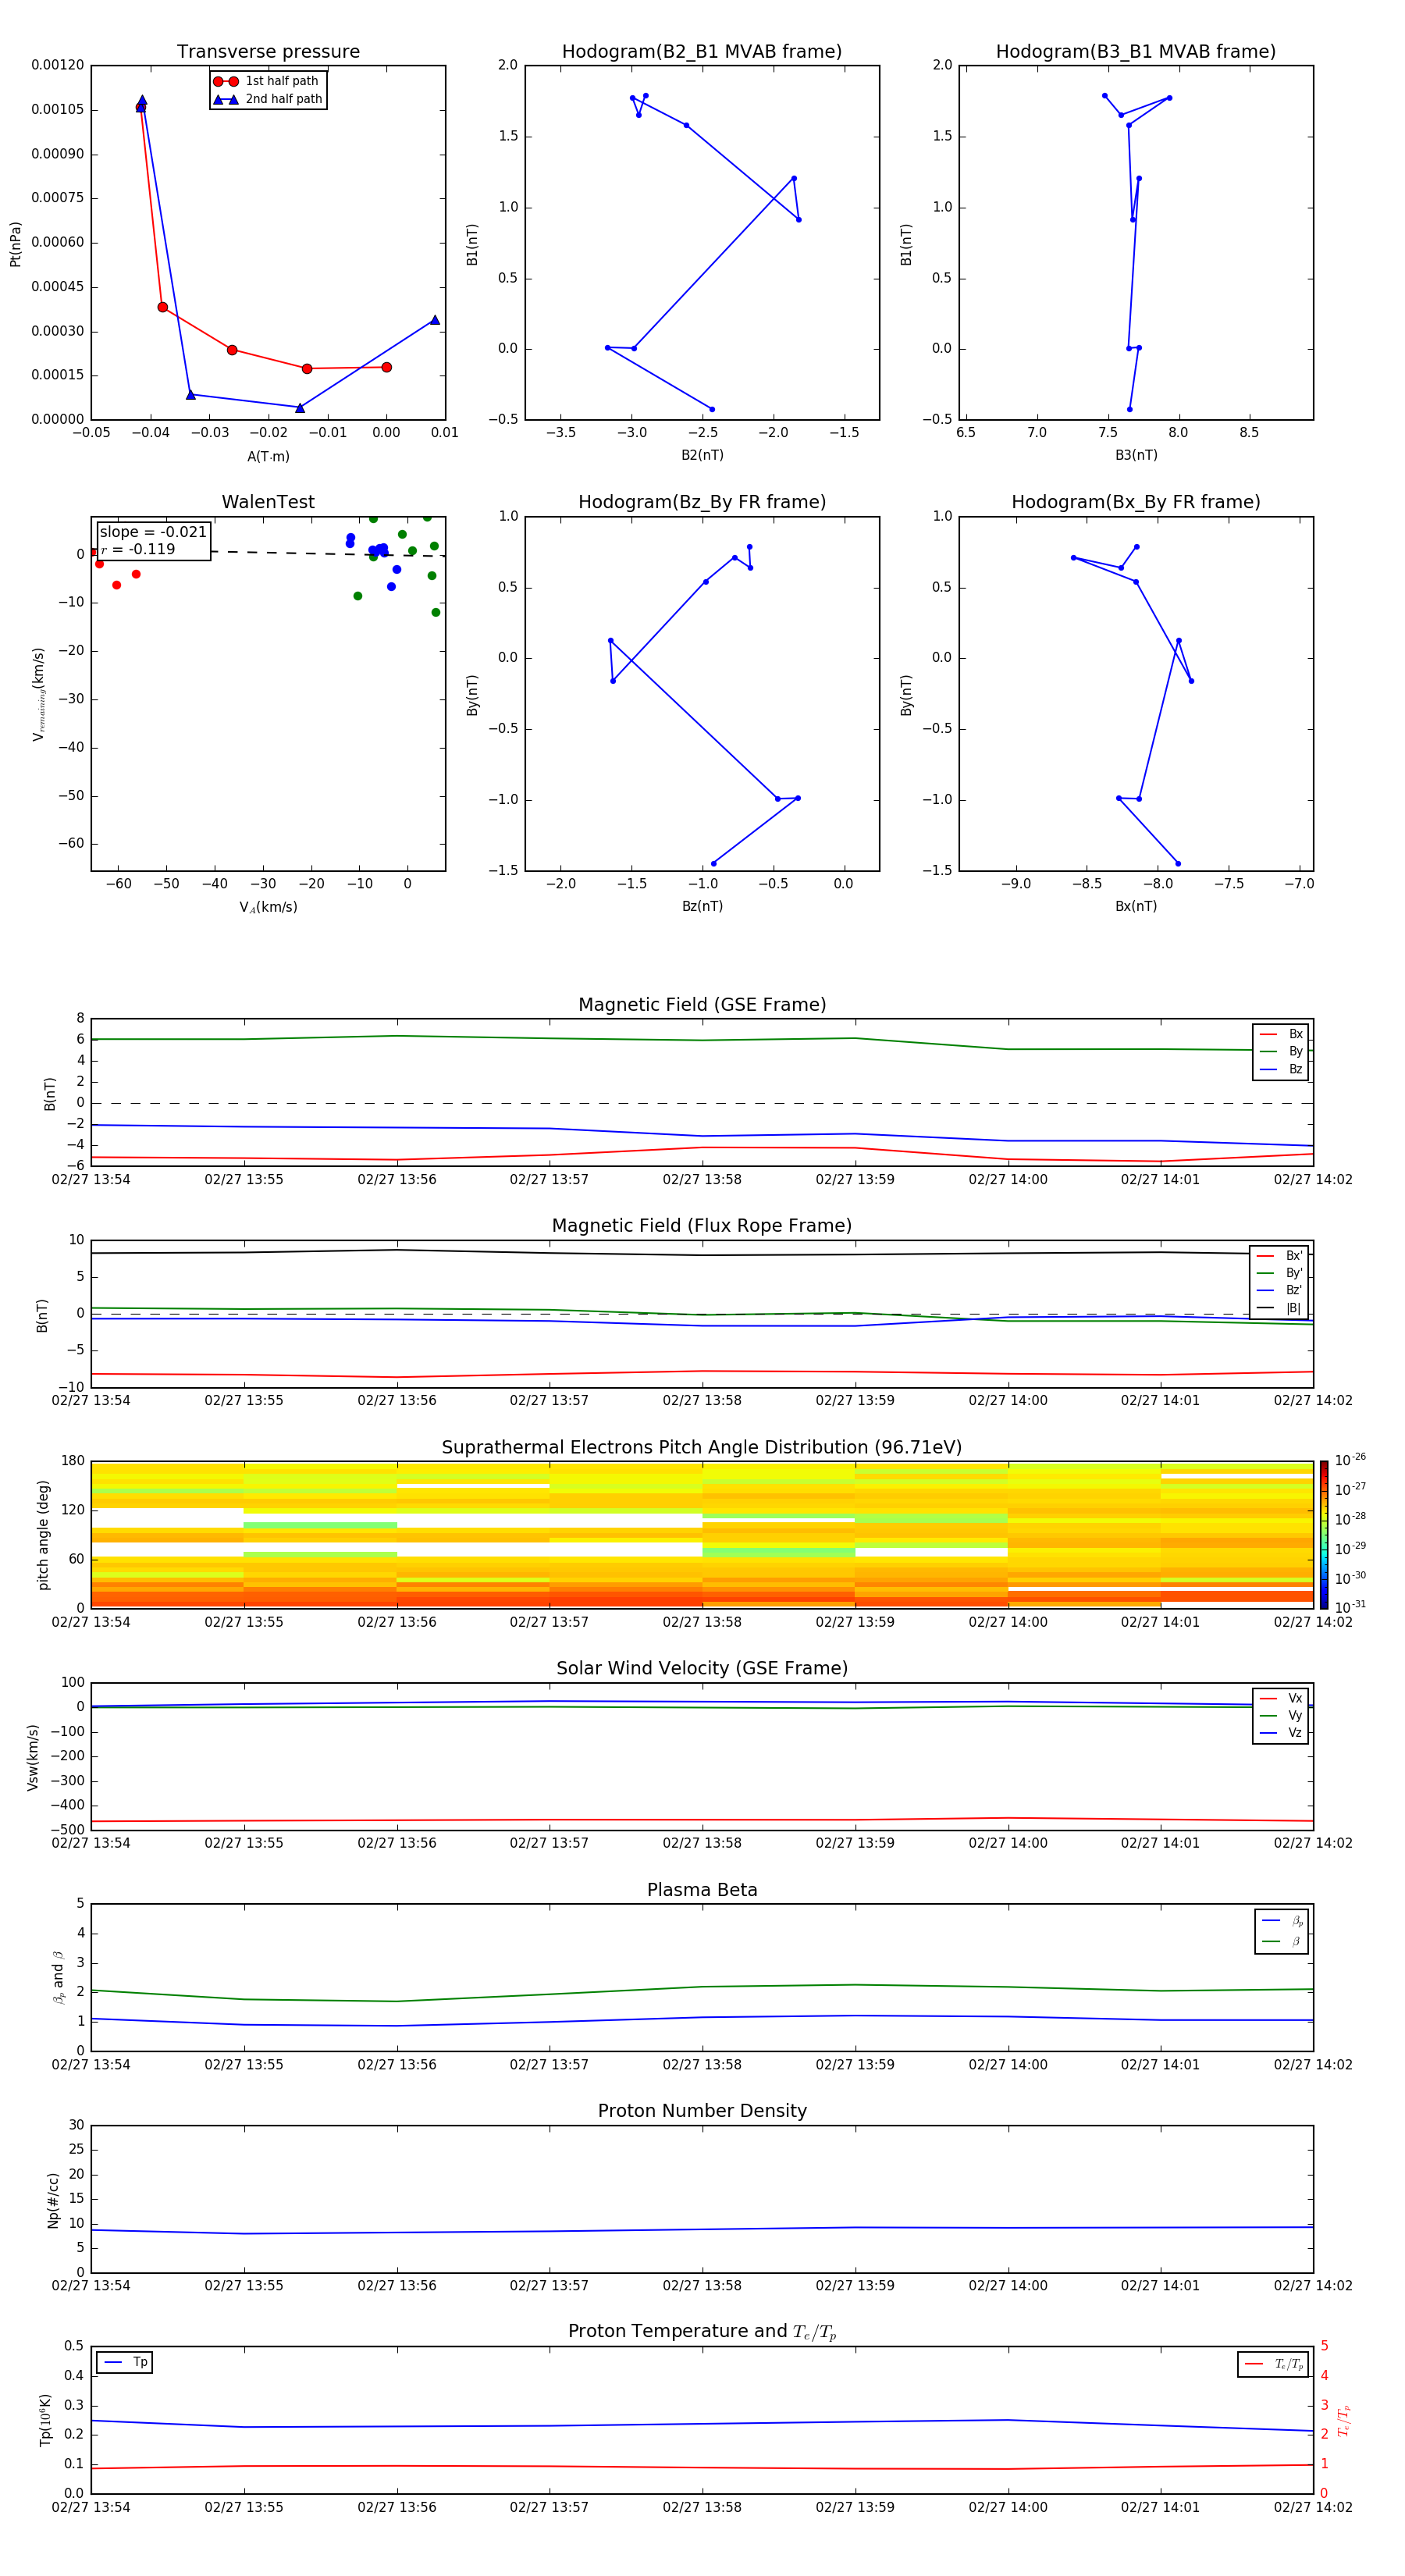
Task: Click 'Vz' in the solar wind velocity legend
Action: pos(1281,1733)
